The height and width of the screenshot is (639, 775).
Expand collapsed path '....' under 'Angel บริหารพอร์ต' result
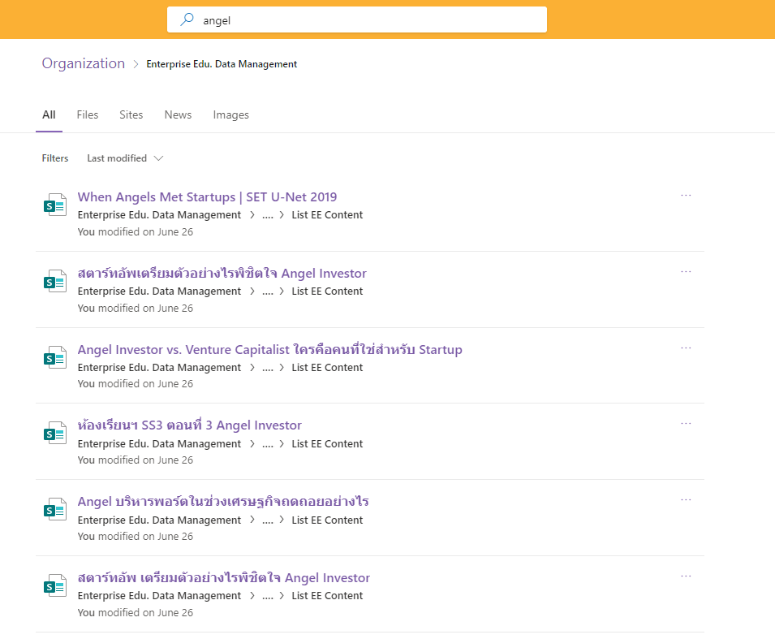point(267,520)
